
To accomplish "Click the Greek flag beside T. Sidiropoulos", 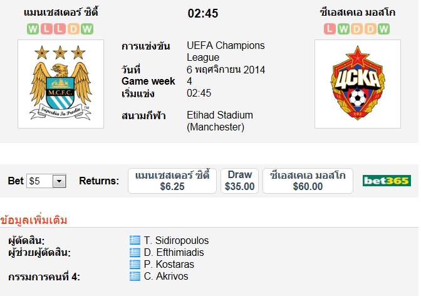I will (x=135, y=241).
